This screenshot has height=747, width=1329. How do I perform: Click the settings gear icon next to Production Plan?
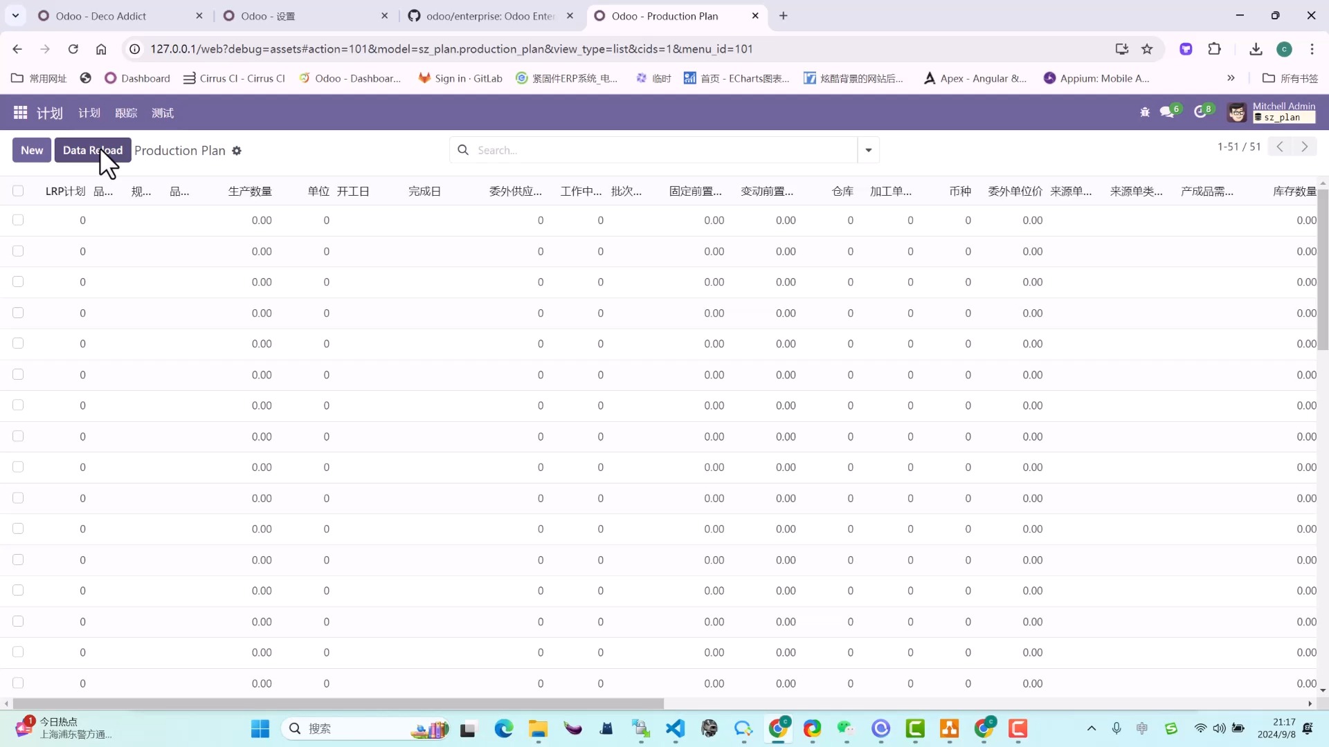point(237,151)
